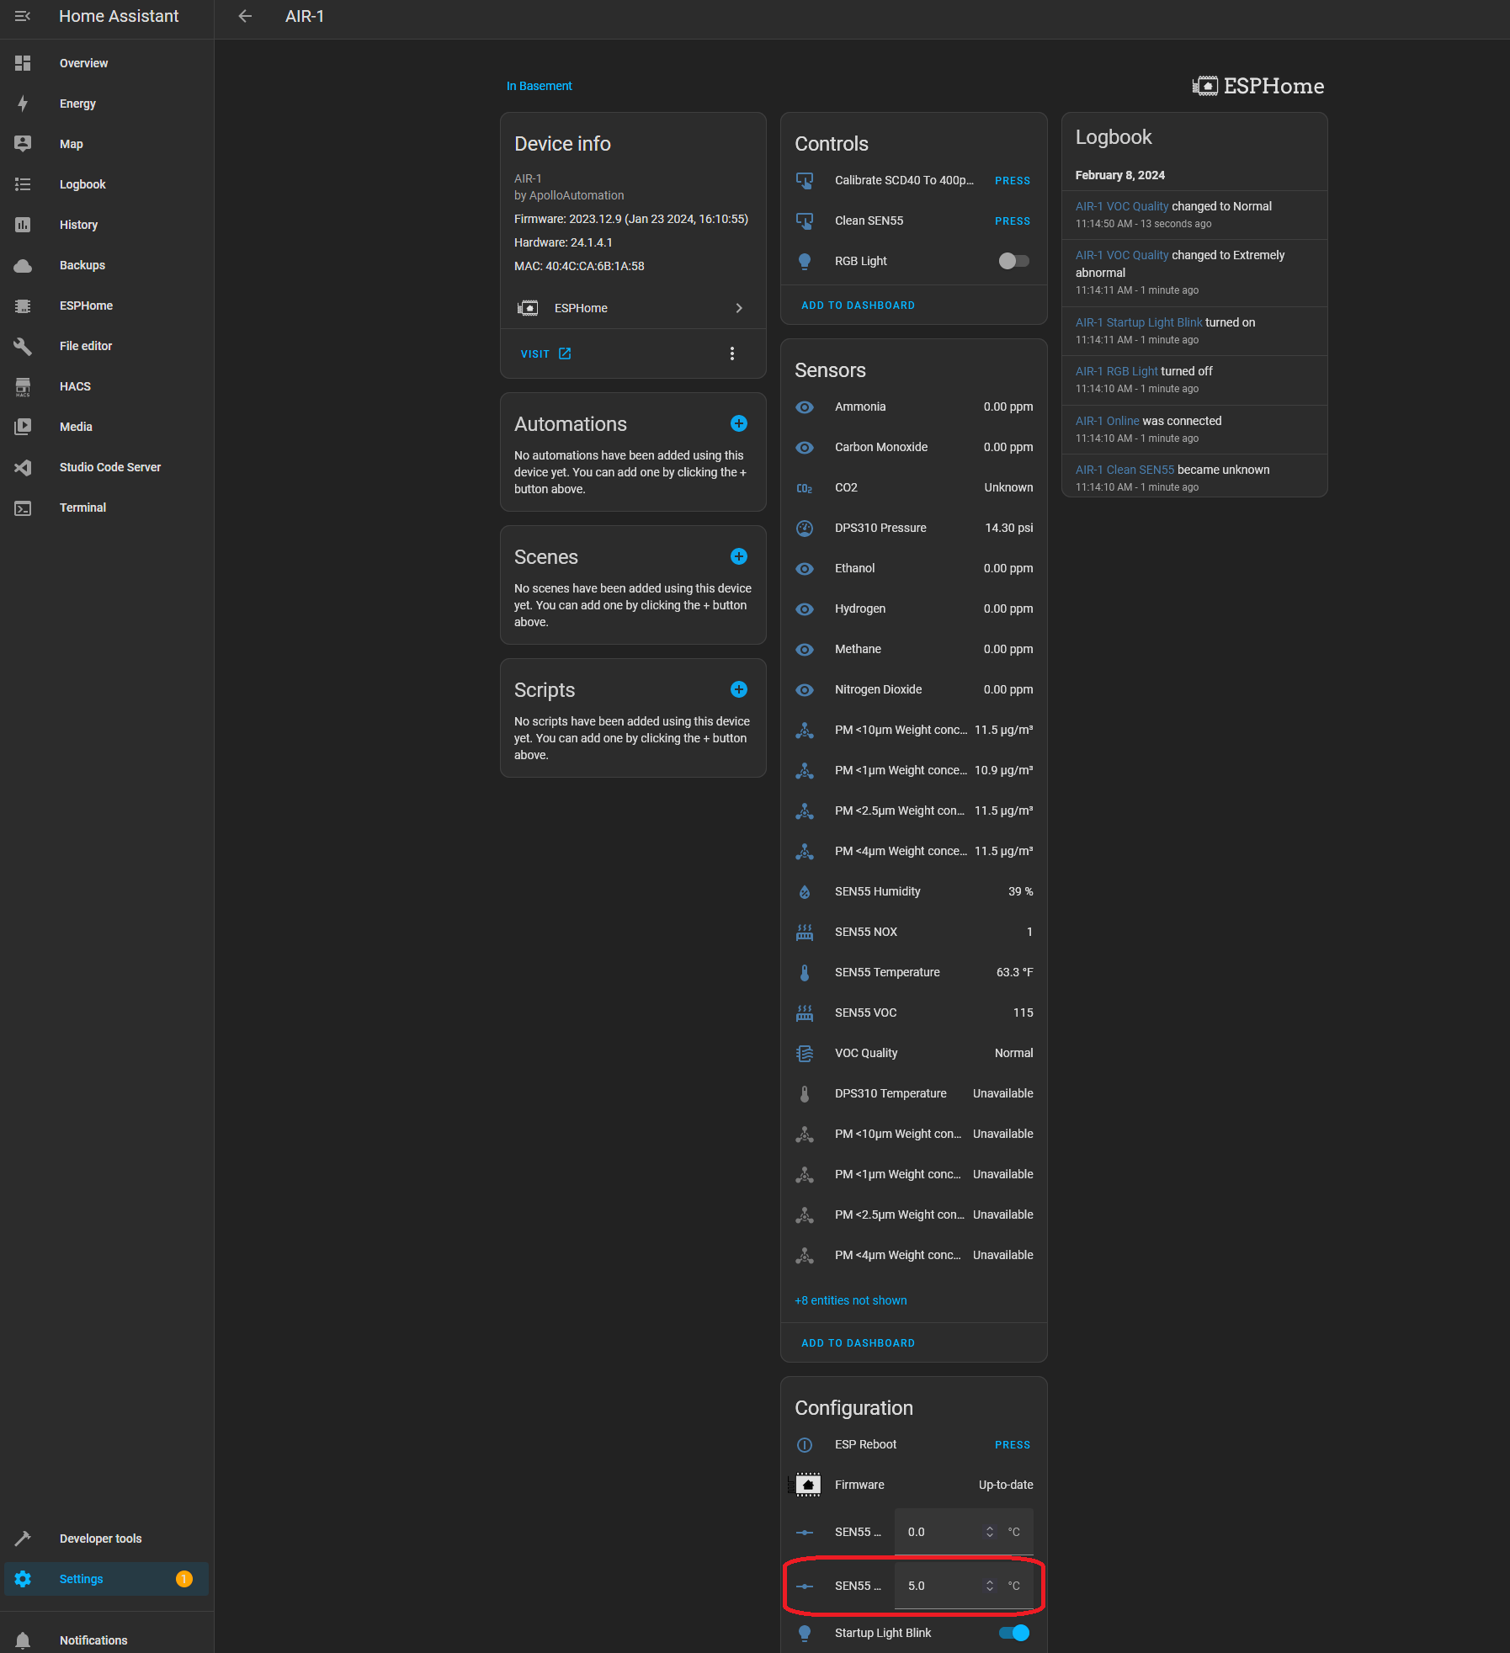Adjust stepper arrows on 5.0 SEN55 field

pyautogui.click(x=989, y=1586)
